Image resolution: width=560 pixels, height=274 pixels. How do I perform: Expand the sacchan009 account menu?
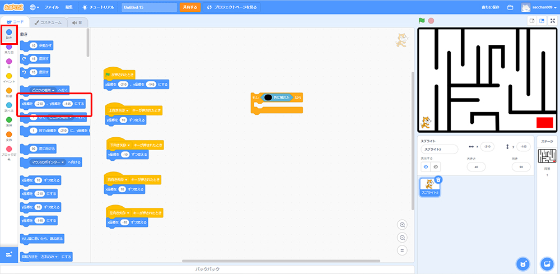click(539, 7)
